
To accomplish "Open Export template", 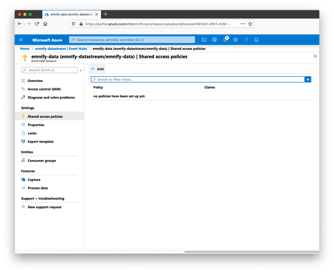I will click(40, 142).
